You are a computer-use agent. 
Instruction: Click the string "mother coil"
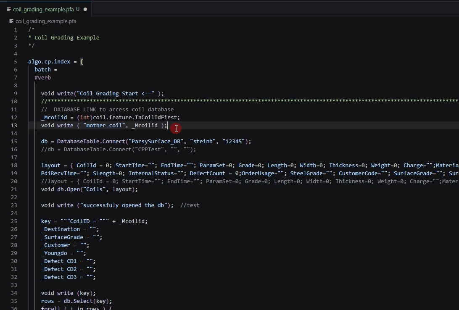[104, 126]
